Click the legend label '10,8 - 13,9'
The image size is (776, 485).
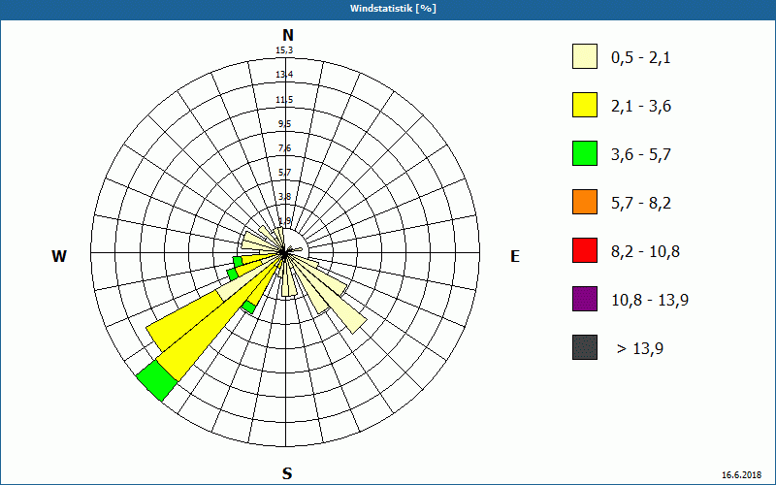(x=650, y=301)
